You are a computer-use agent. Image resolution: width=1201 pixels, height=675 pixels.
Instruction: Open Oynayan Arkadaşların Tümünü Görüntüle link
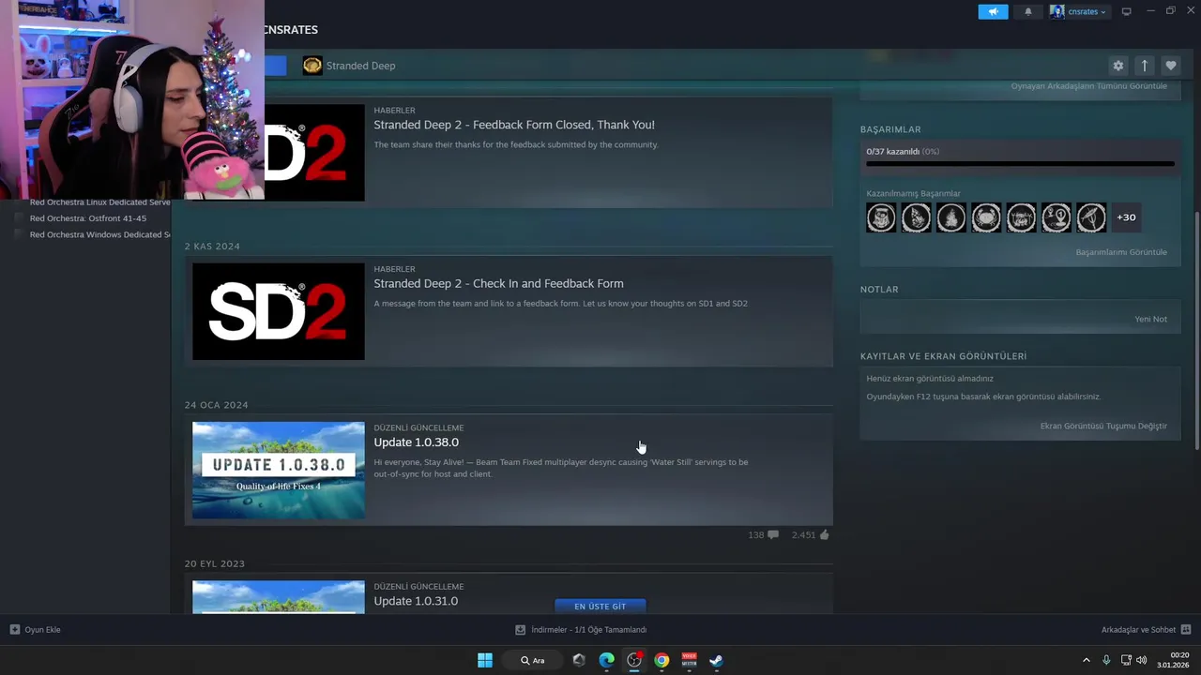tap(1089, 86)
